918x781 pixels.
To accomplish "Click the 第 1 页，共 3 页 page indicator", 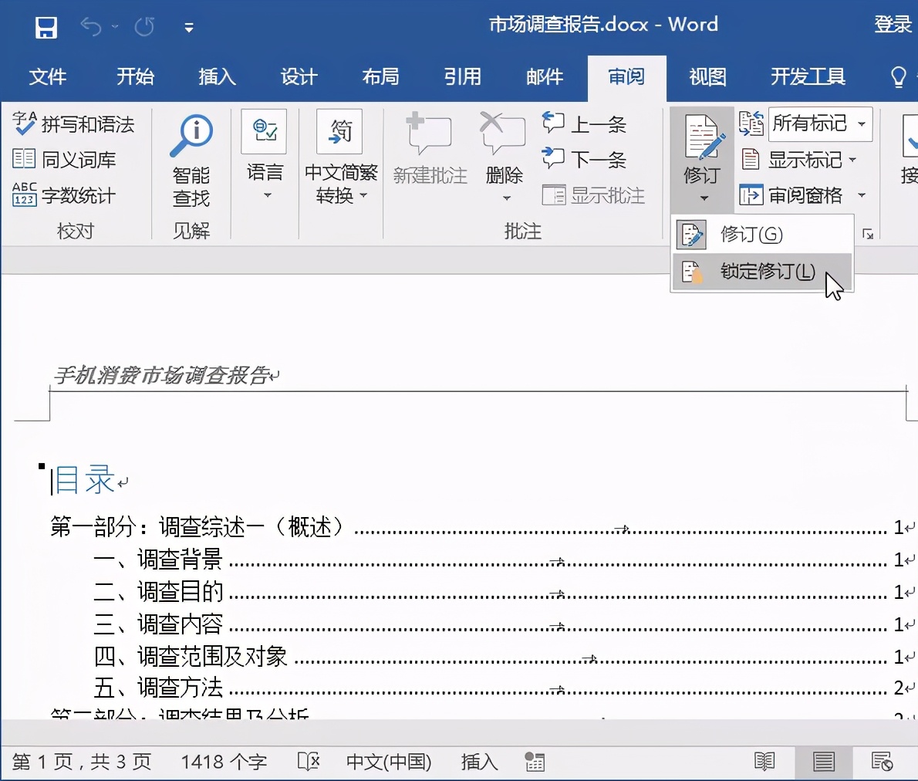I will [x=79, y=762].
